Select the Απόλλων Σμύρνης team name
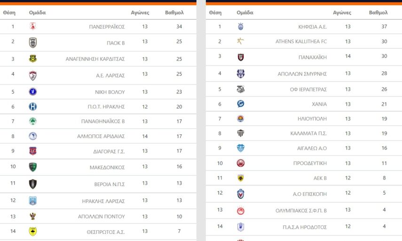 pyautogui.click(x=302, y=74)
